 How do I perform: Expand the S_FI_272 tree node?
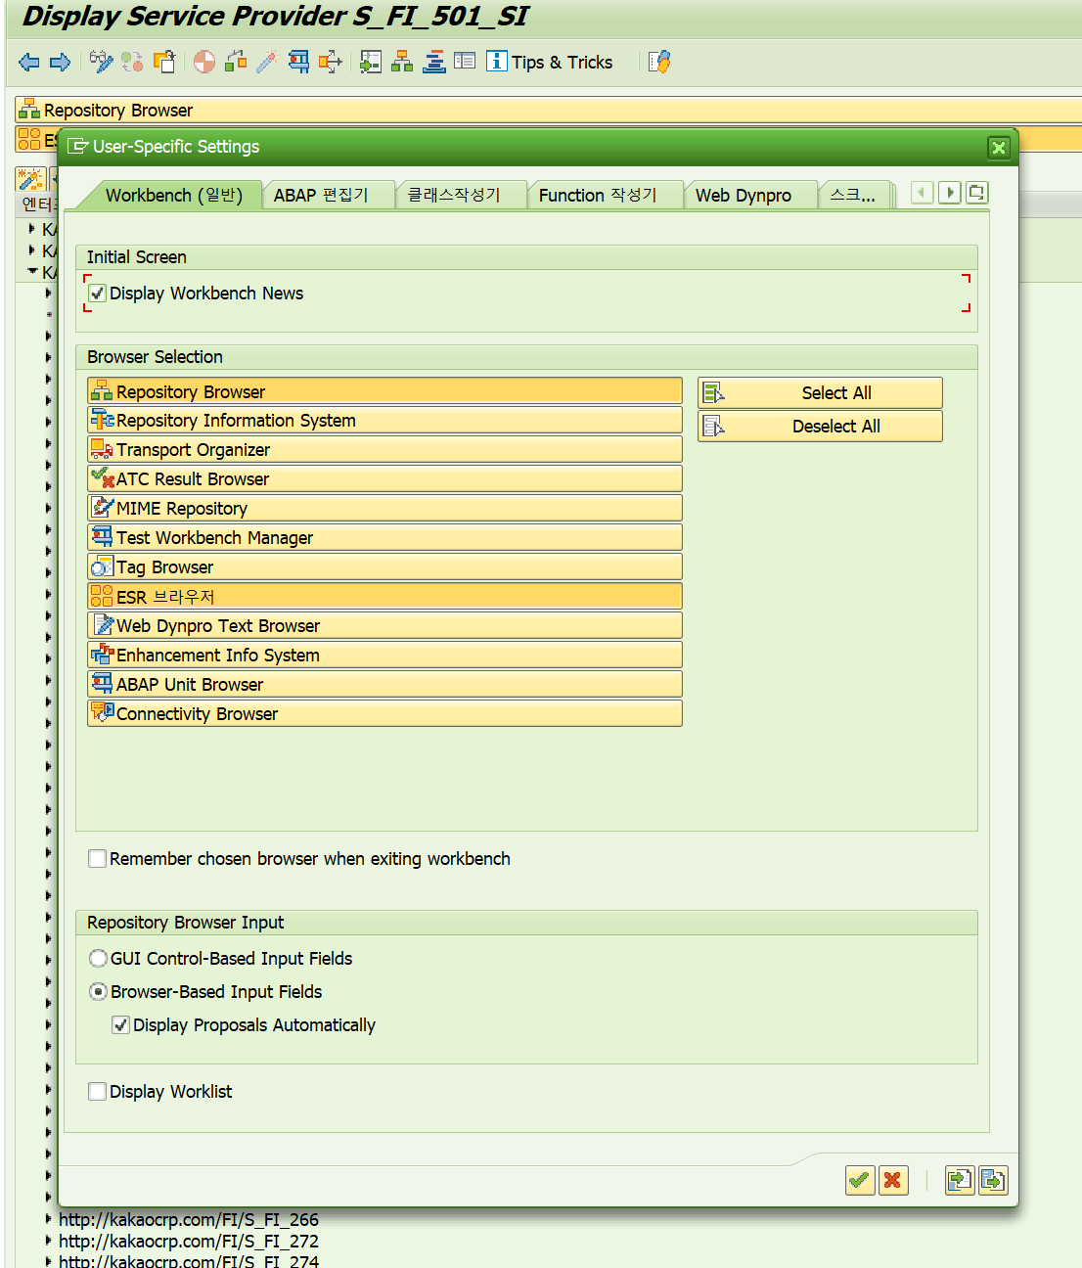click(48, 1241)
